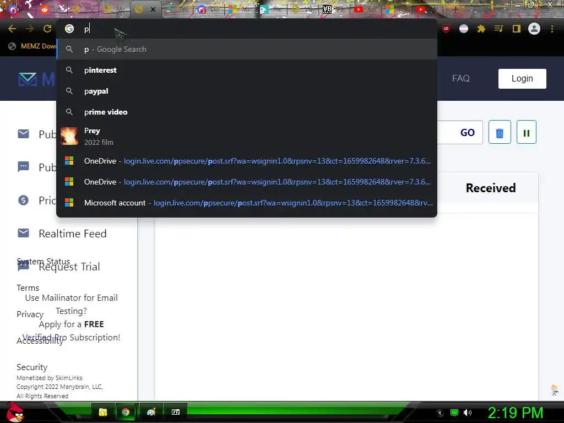The width and height of the screenshot is (564, 423).
Task: Open the uBlock Origin extension
Action: [x=446, y=29]
